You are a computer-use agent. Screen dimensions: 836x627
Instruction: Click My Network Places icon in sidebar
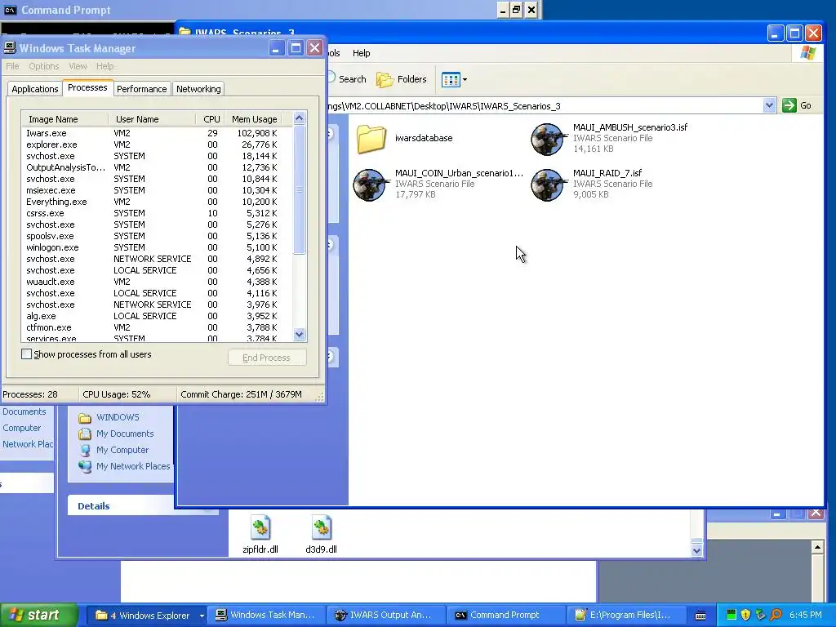coord(85,466)
